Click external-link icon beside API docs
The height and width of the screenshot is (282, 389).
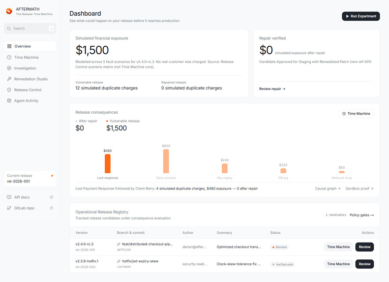51,197
